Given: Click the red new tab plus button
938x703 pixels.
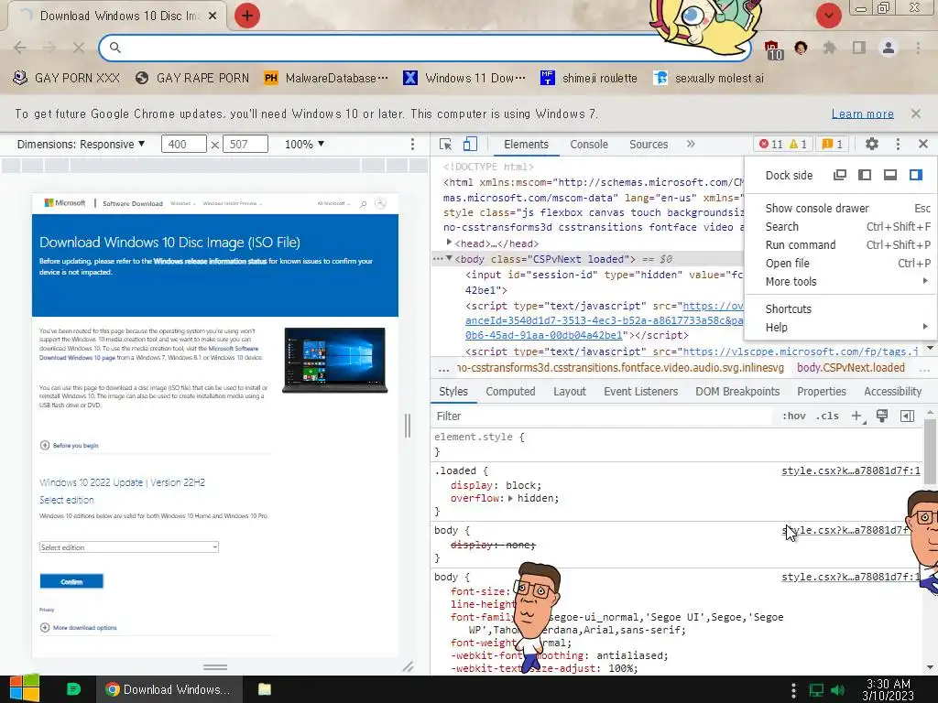Looking at the screenshot, I should click(247, 16).
